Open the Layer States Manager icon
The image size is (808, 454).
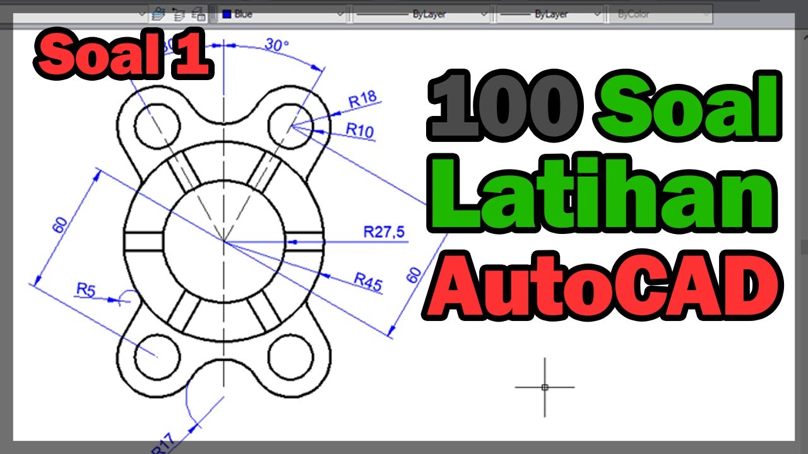pyautogui.click(x=198, y=13)
